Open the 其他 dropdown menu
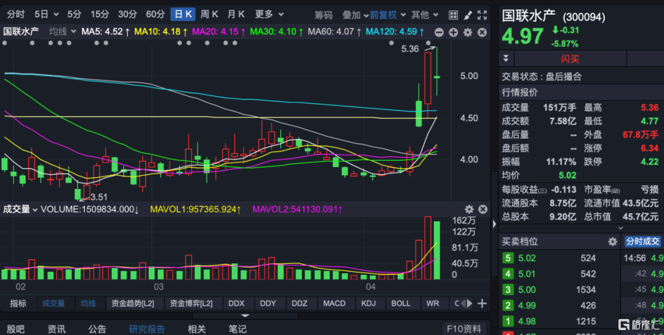 coord(425,15)
